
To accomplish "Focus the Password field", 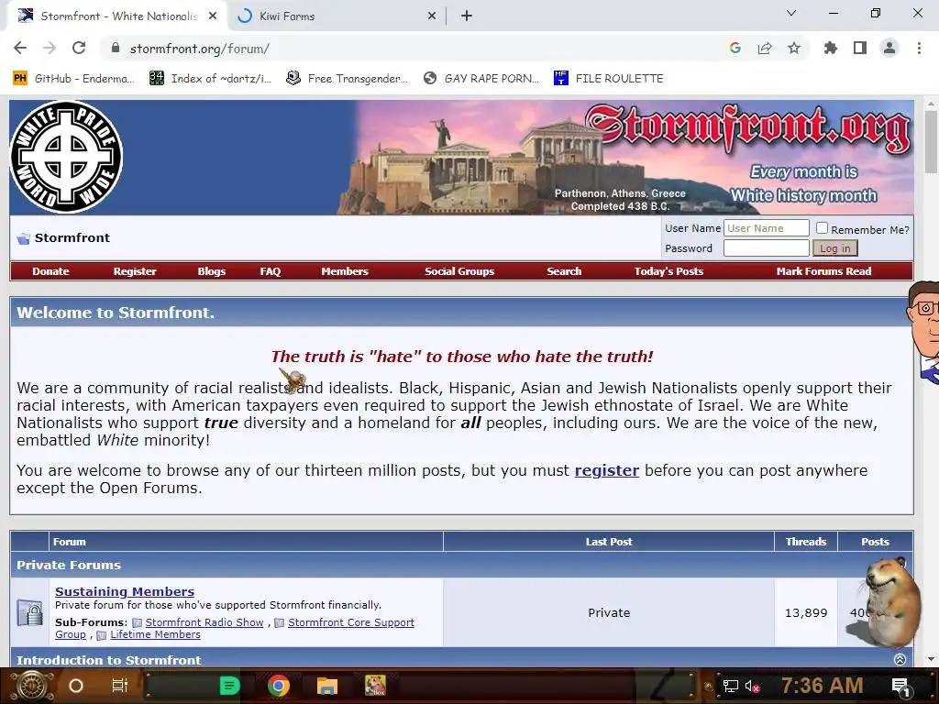I will pyautogui.click(x=766, y=247).
